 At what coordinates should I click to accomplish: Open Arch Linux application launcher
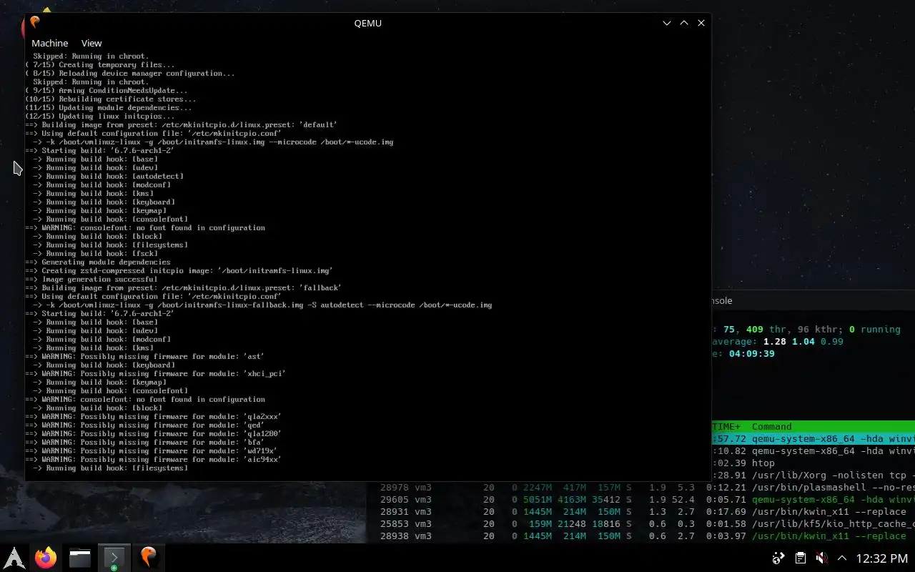click(x=14, y=557)
